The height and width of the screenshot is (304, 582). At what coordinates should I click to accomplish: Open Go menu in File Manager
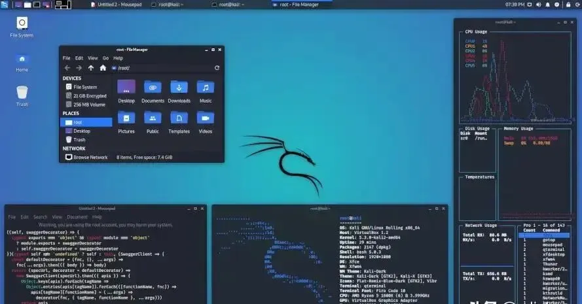click(106, 58)
